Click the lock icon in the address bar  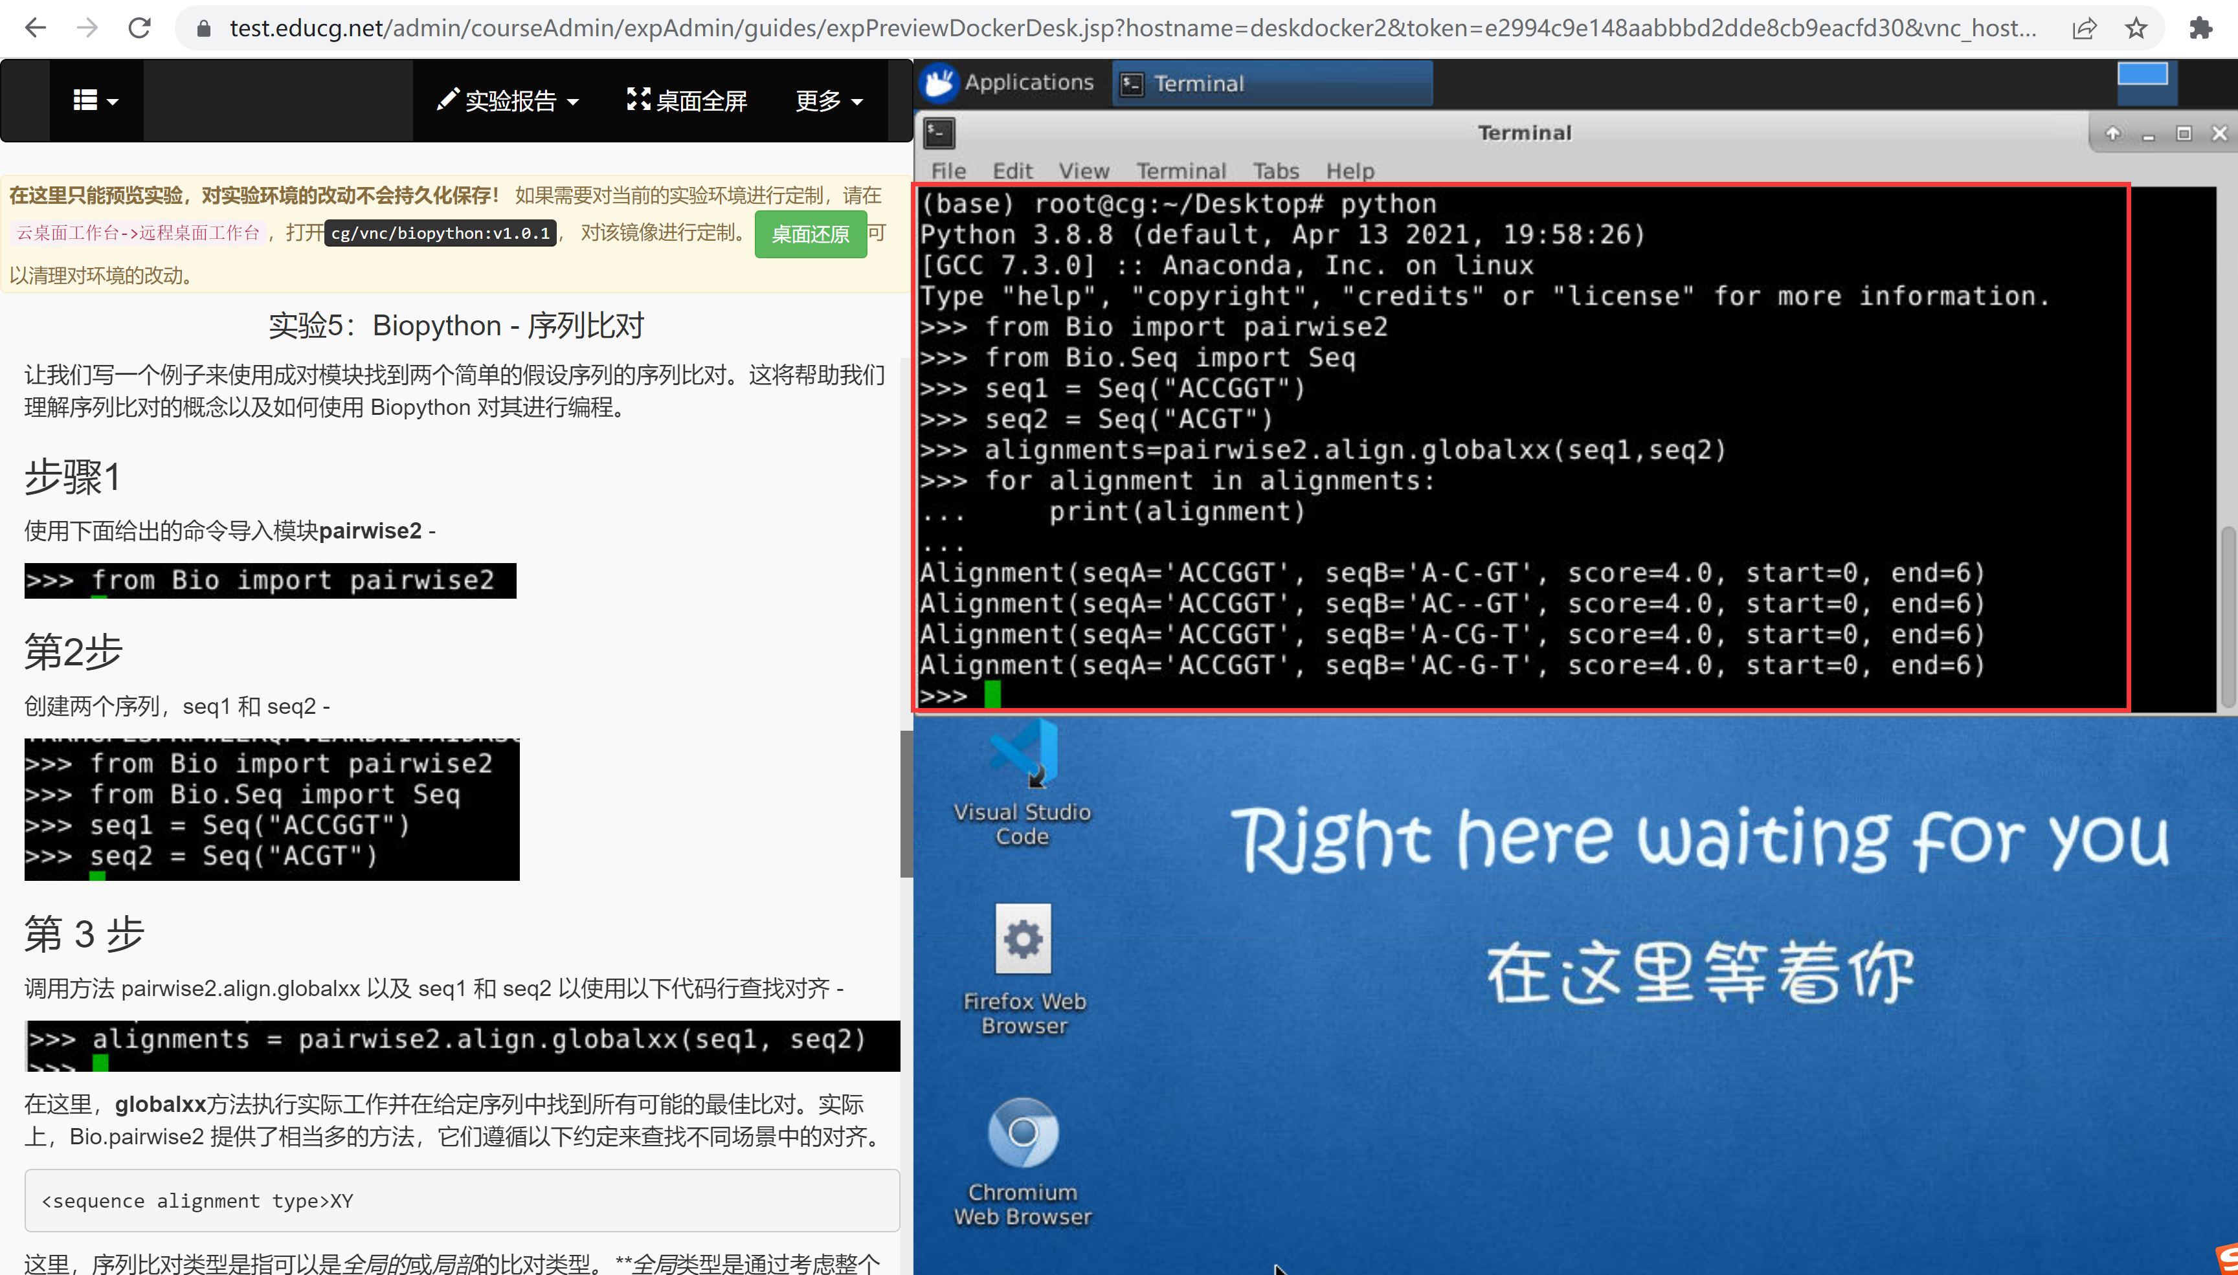tap(204, 28)
